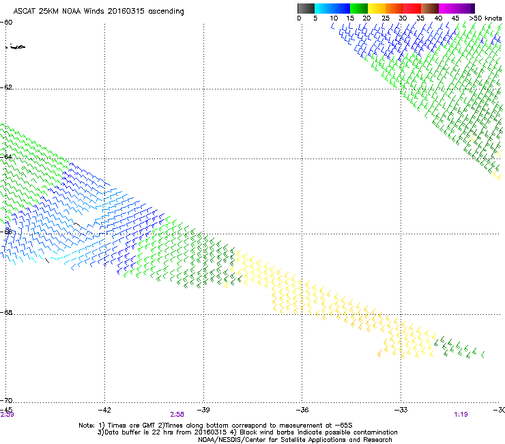505x444 pixels.
Task: Click the '-70' latitude label
Action: point(6,400)
